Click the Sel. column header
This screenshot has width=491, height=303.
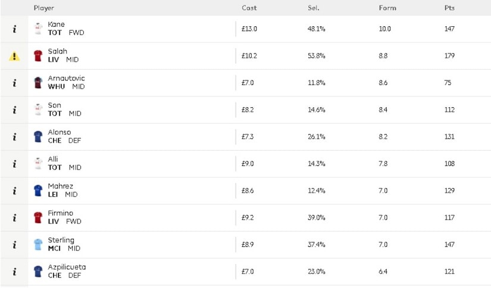pyautogui.click(x=314, y=8)
